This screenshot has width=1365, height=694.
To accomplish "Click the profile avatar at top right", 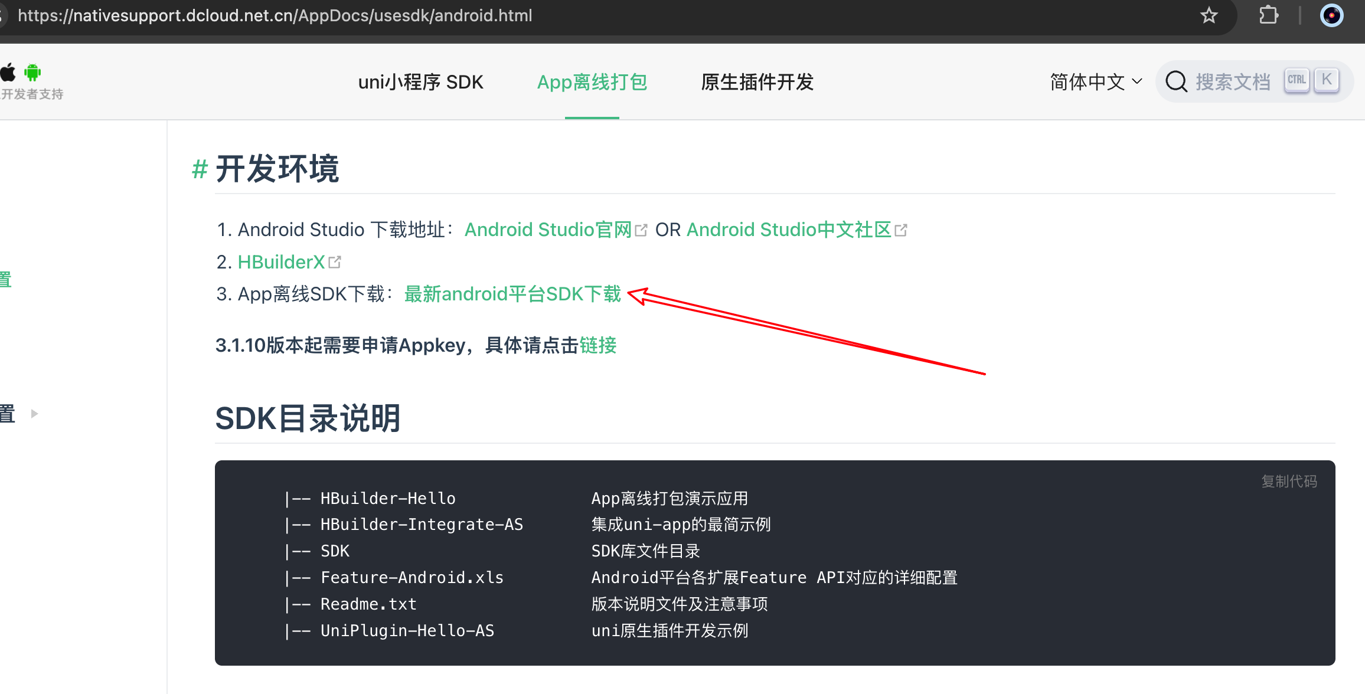I will tap(1331, 16).
